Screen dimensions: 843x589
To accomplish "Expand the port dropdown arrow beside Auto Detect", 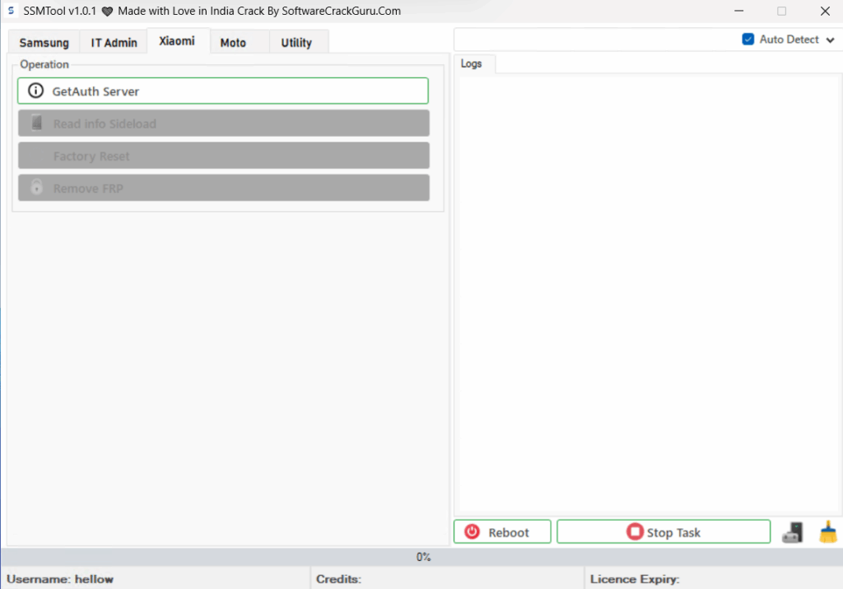I will click(829, 40).
